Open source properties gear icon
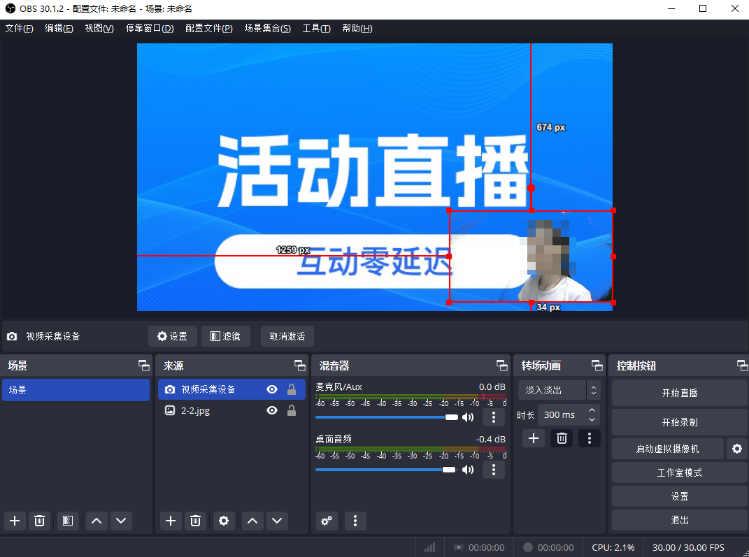Image resolution: width=749 pixels, height=557 pixels. pyautogui.click(x=224, y=521)
